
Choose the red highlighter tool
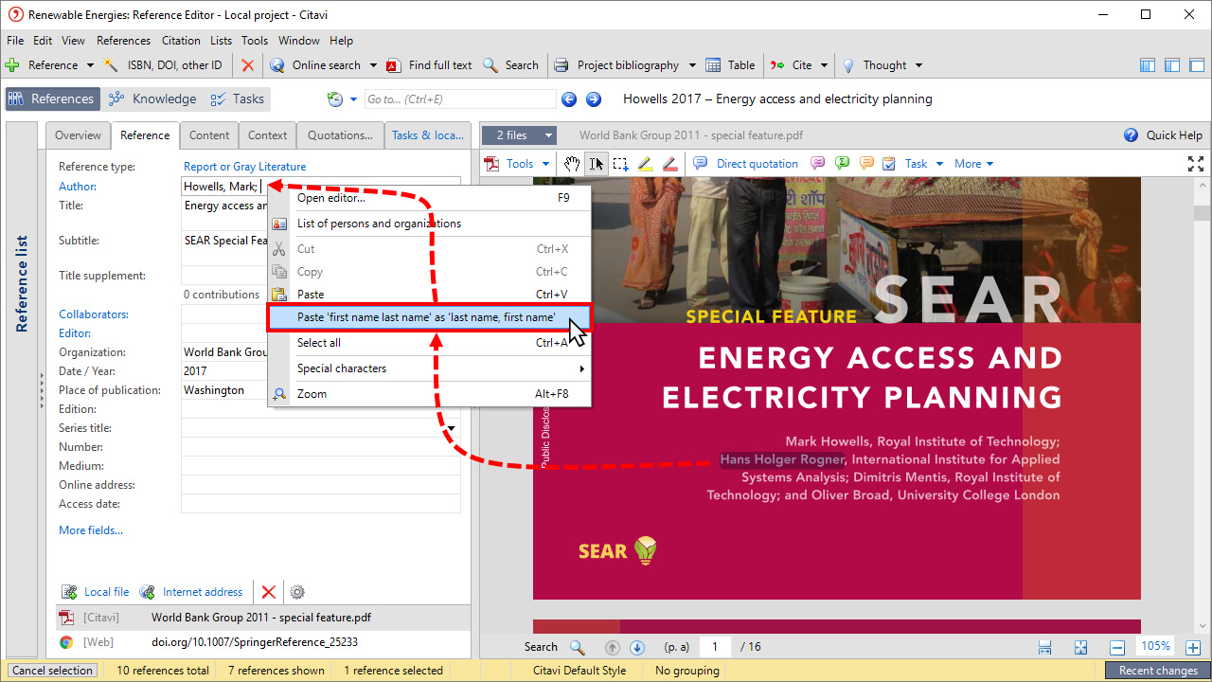coord(670,164)
